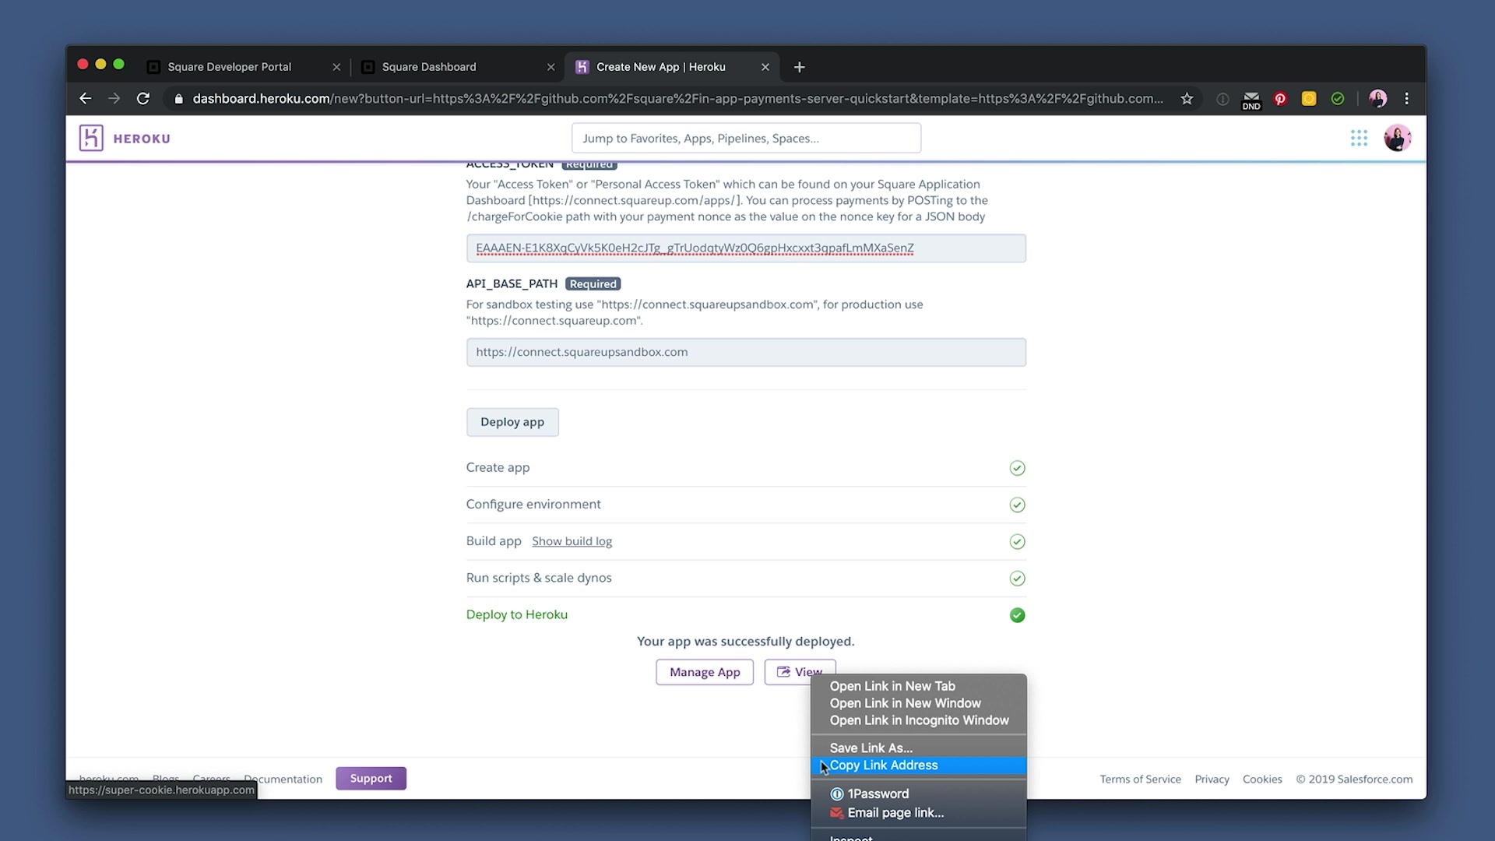Select Copy Link Address in context menu
The width and height of the screenshot is (1495, 841).
pyautogui.click(x=884, y=765)
